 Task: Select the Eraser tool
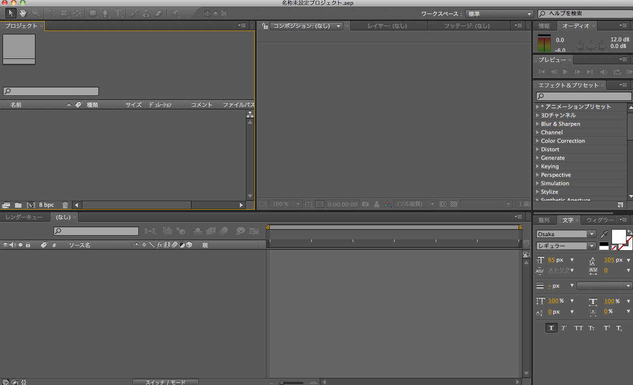coord(159,13)
